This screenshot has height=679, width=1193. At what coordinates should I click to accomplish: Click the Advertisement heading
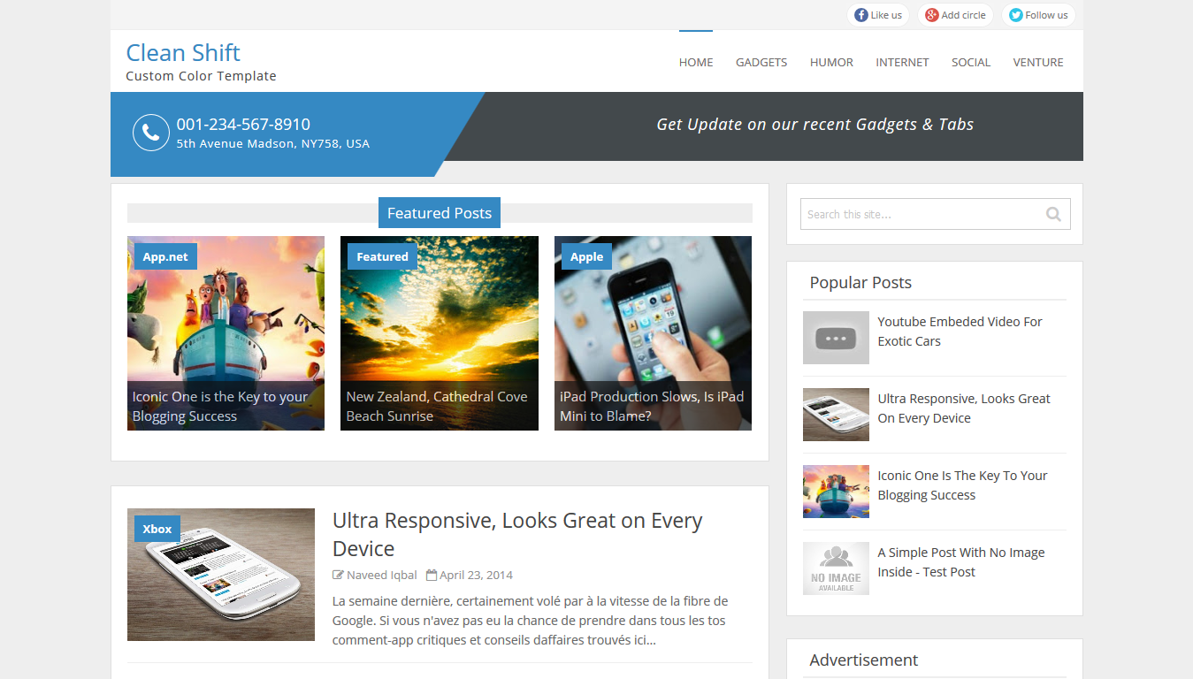click(863, 660)
